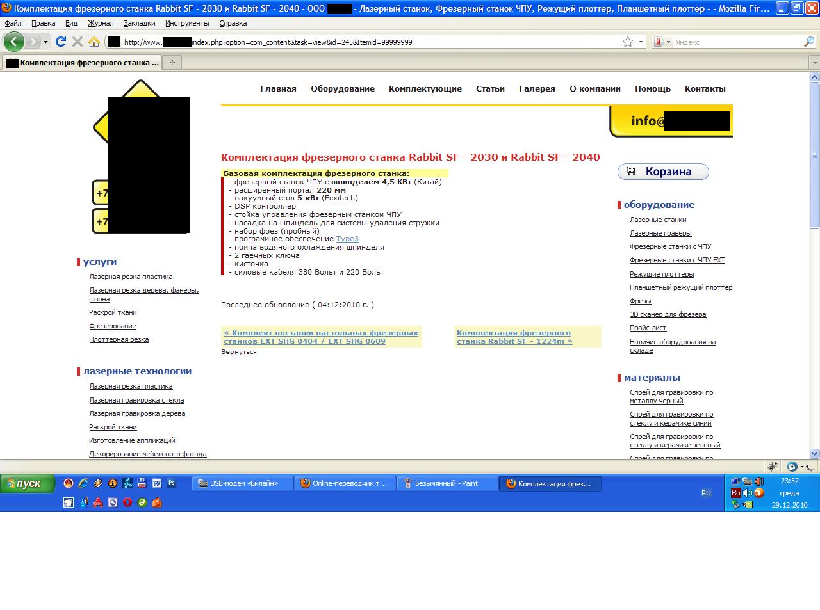Click the Firebug bug icon in status bar
820x610 pixels.
tap(773, 467)
